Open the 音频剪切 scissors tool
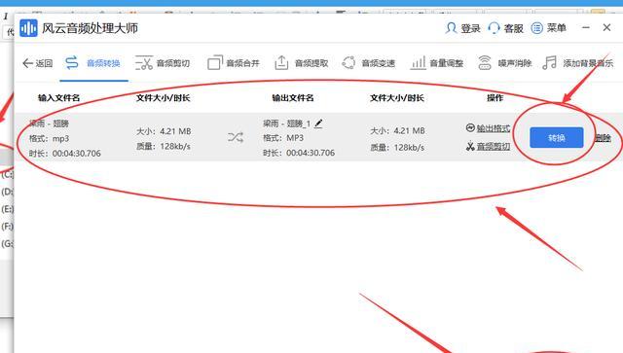623x353 pixels. 163,63
